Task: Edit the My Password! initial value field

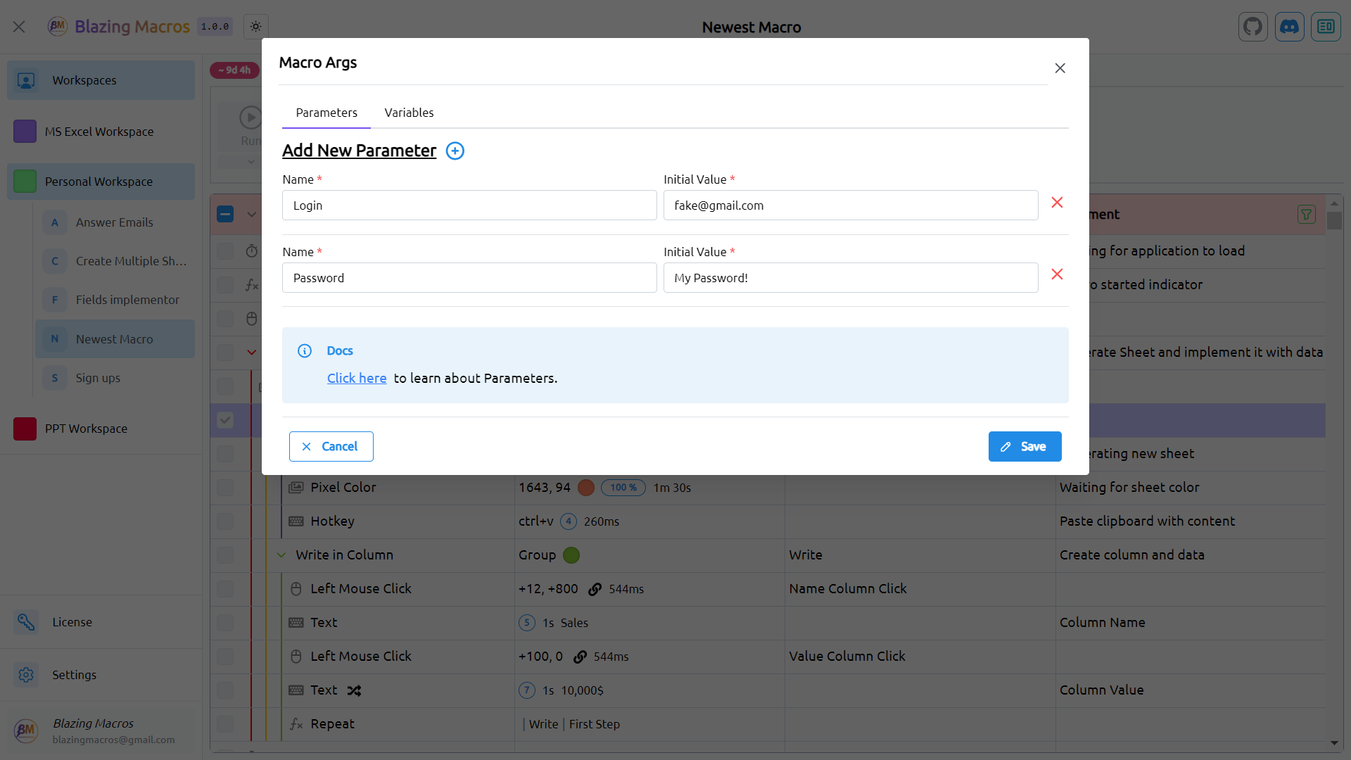Action: 851,278
